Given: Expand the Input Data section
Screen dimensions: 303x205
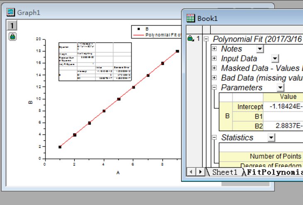Looking at the screenshot, I should (x=214, y=59).
